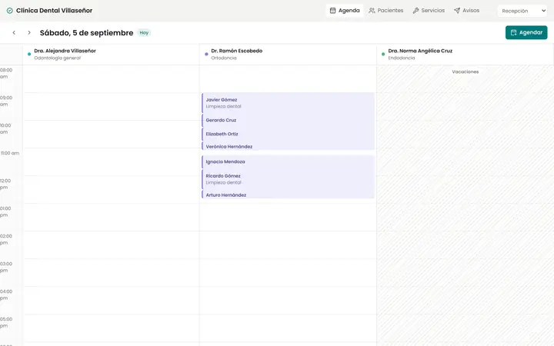Image resolution: width=554 pixels, height=346 pixels.
Task: Click the Agendar button
Action: (526, 32)
